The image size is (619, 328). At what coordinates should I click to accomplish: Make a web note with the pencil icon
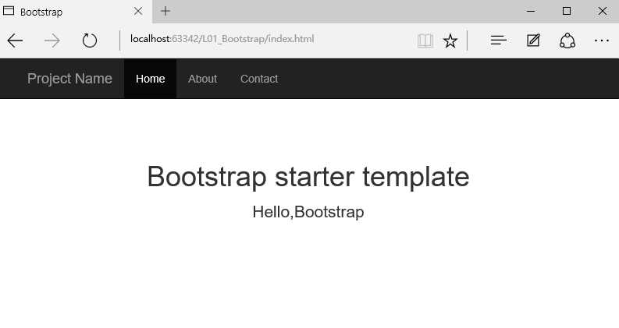533,41
